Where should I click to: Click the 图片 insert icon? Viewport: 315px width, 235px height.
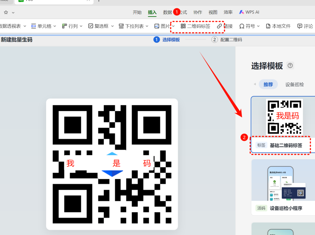pyautogui.click(x=157, y=26)
